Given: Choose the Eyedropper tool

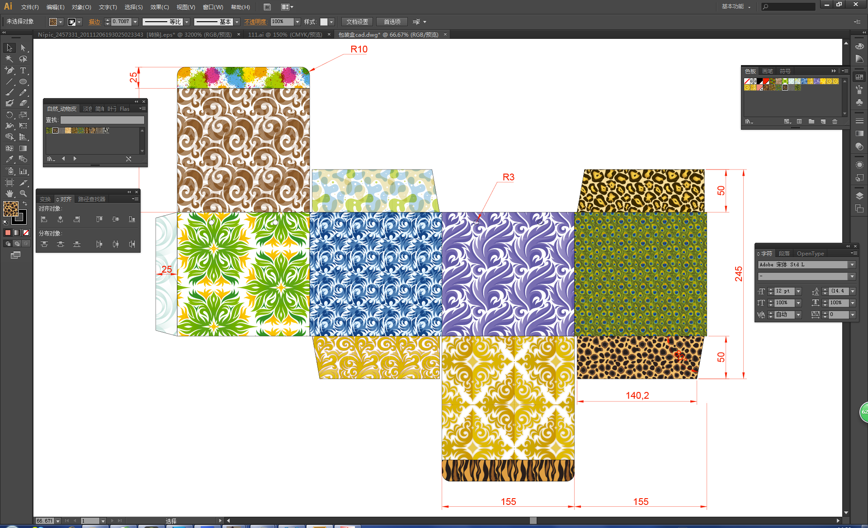Looking at the screenshot, I should pos(9,159).
